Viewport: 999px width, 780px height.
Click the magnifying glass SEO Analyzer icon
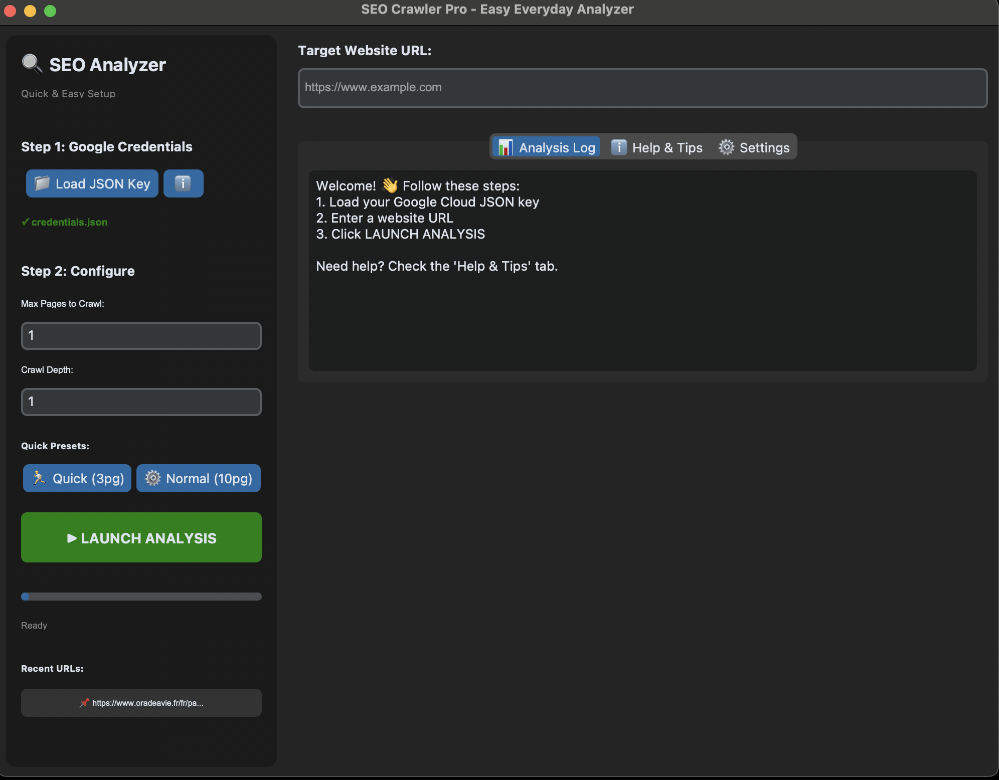coord(32,64)
